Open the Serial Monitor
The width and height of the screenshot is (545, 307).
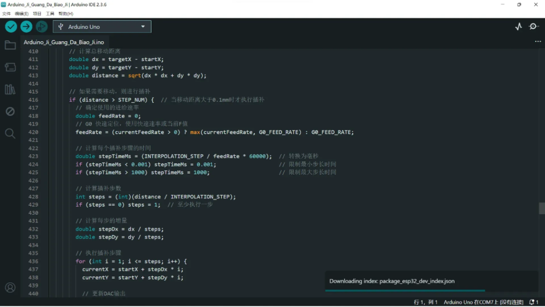coord(533,27)
